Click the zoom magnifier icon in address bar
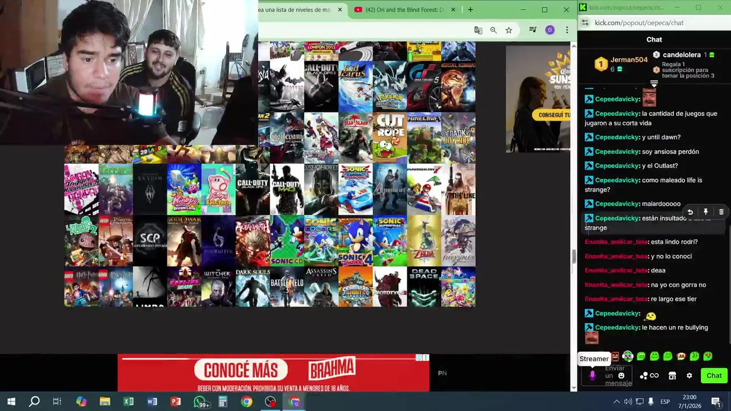The image size is (731, 411). [493, 30]
